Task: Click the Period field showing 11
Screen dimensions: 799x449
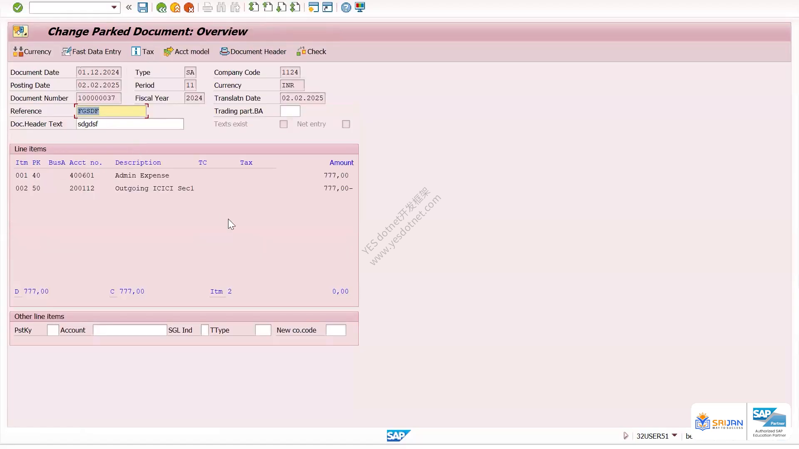Action: 190,85
